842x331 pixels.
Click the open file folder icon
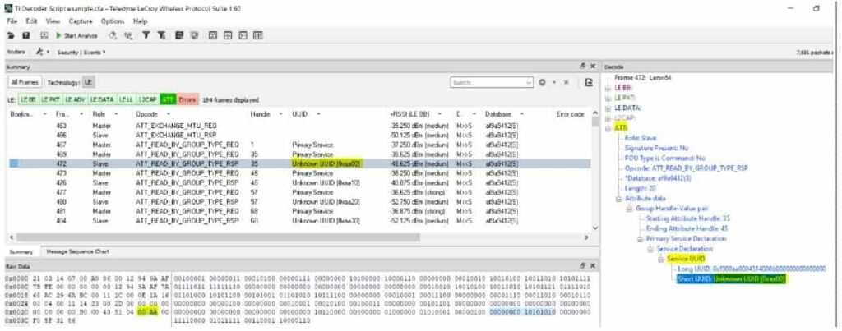click(12, 35)
